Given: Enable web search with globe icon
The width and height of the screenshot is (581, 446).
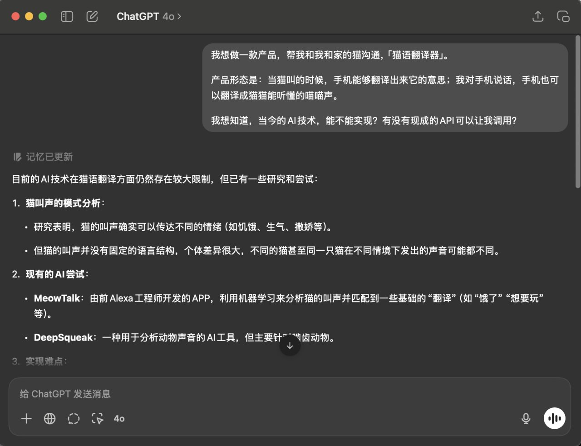Looking at the screenshot, I should coord(50,418).
